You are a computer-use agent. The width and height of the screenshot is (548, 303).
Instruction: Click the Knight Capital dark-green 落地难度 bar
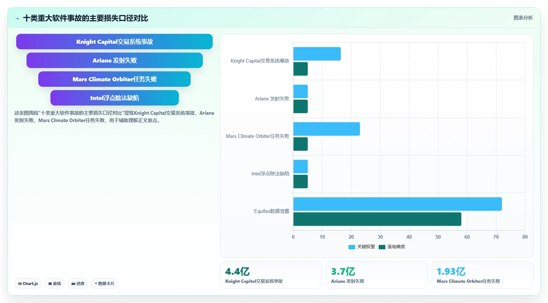[300, 69]
